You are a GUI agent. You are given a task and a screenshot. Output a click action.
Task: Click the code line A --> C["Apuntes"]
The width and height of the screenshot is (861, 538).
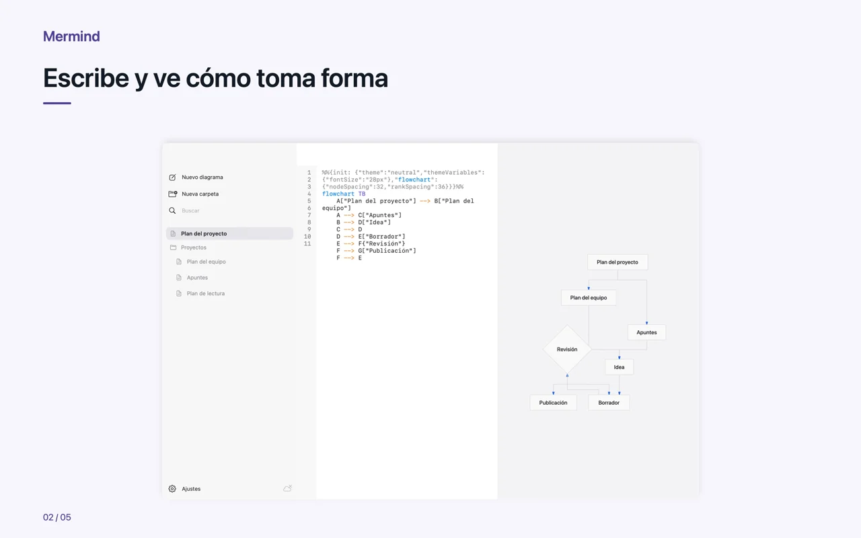(369, 215)
